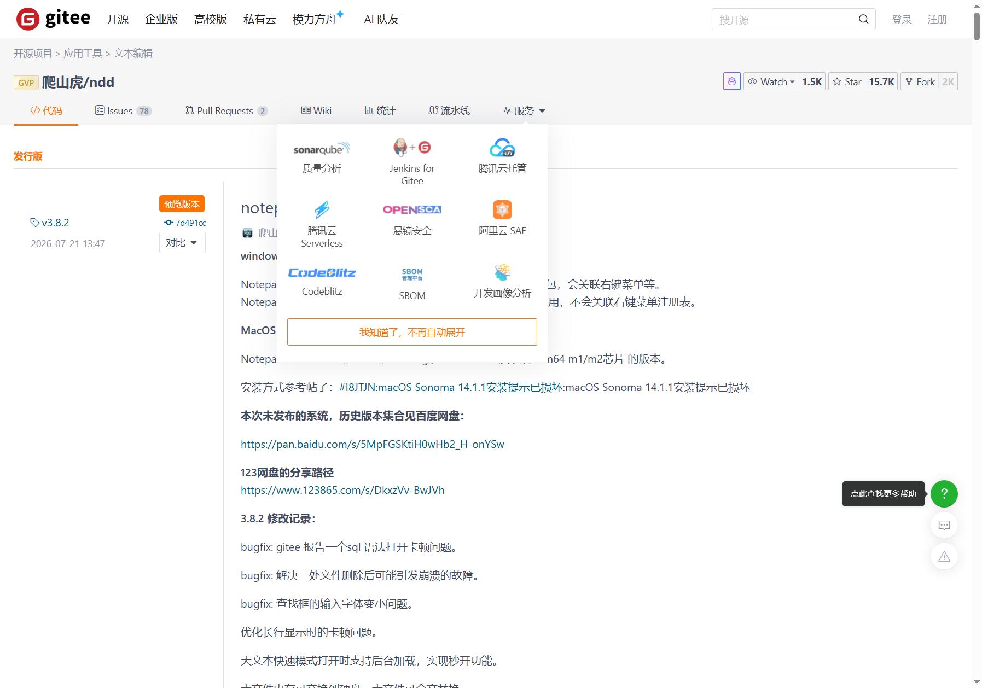Click the Star button

[x=847, y=81]
